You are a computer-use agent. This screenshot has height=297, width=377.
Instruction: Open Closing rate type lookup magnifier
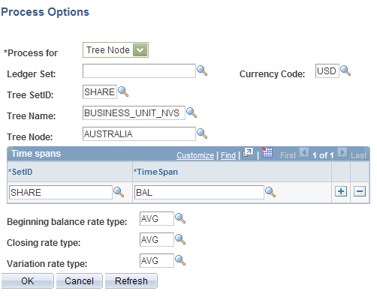click(180, 239)
